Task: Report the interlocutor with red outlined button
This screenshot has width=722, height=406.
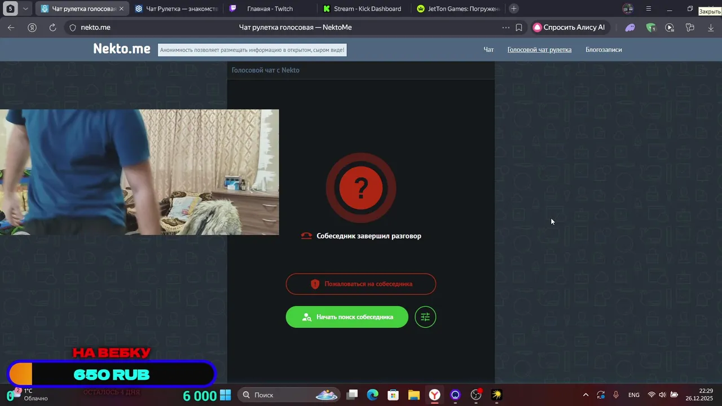Action: pyautogui.click(x=361, y=284)
